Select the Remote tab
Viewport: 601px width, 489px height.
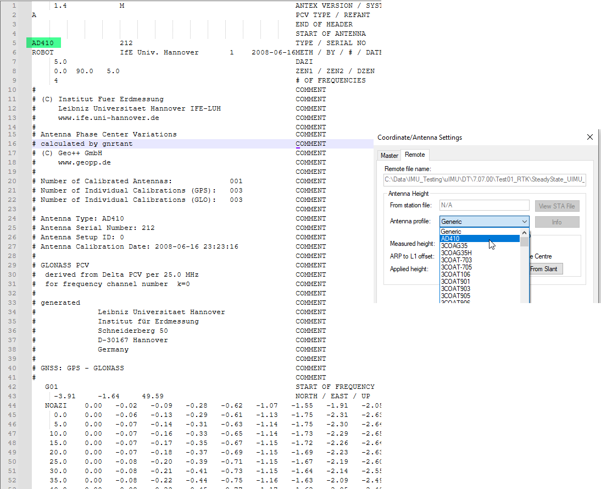point(415,155)
